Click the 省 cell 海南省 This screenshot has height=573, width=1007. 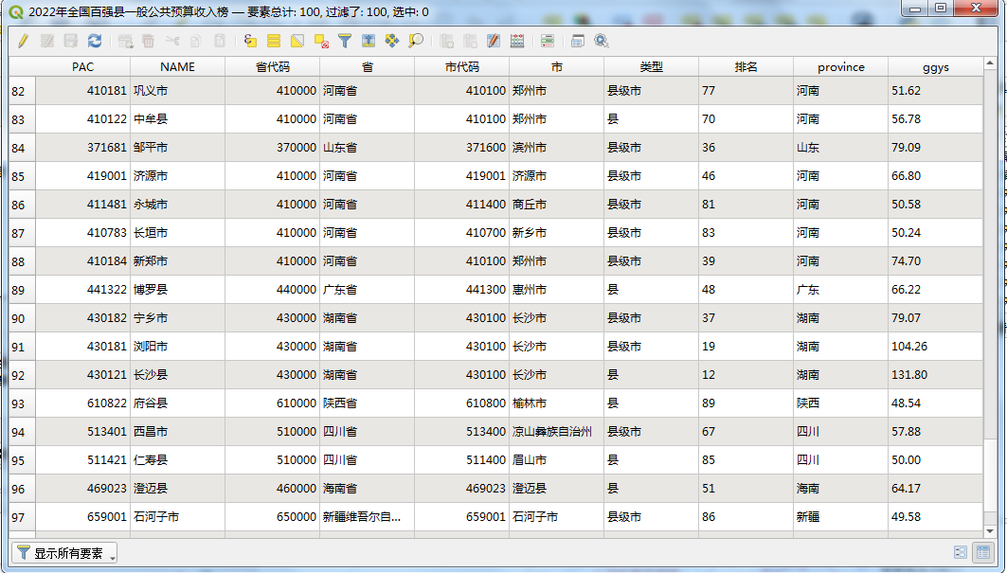pyautogui.click(x=367, y=488)
